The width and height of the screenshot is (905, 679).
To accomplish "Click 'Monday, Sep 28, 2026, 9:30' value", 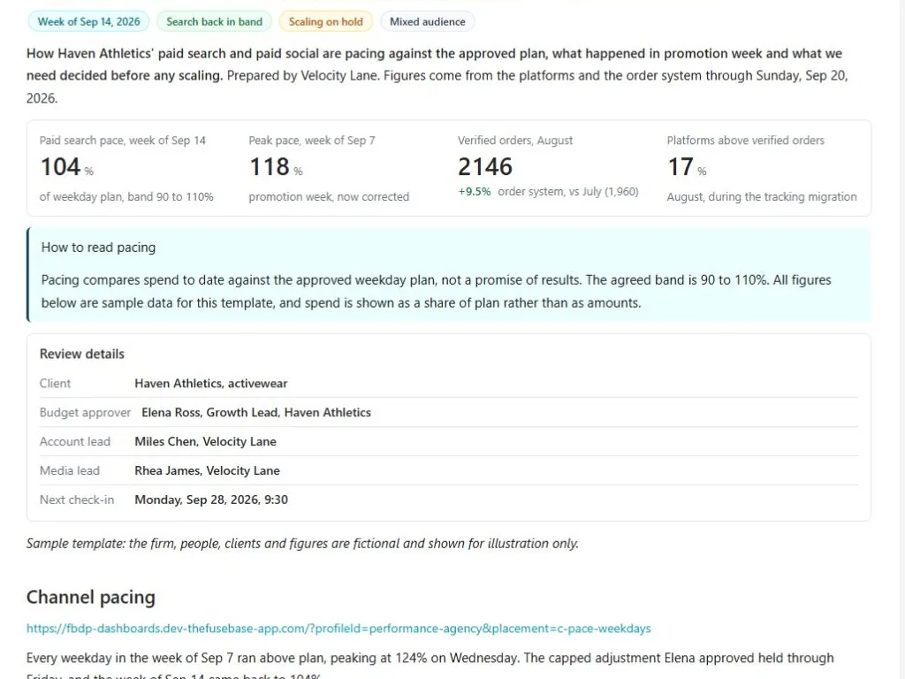I will [211, 500].
